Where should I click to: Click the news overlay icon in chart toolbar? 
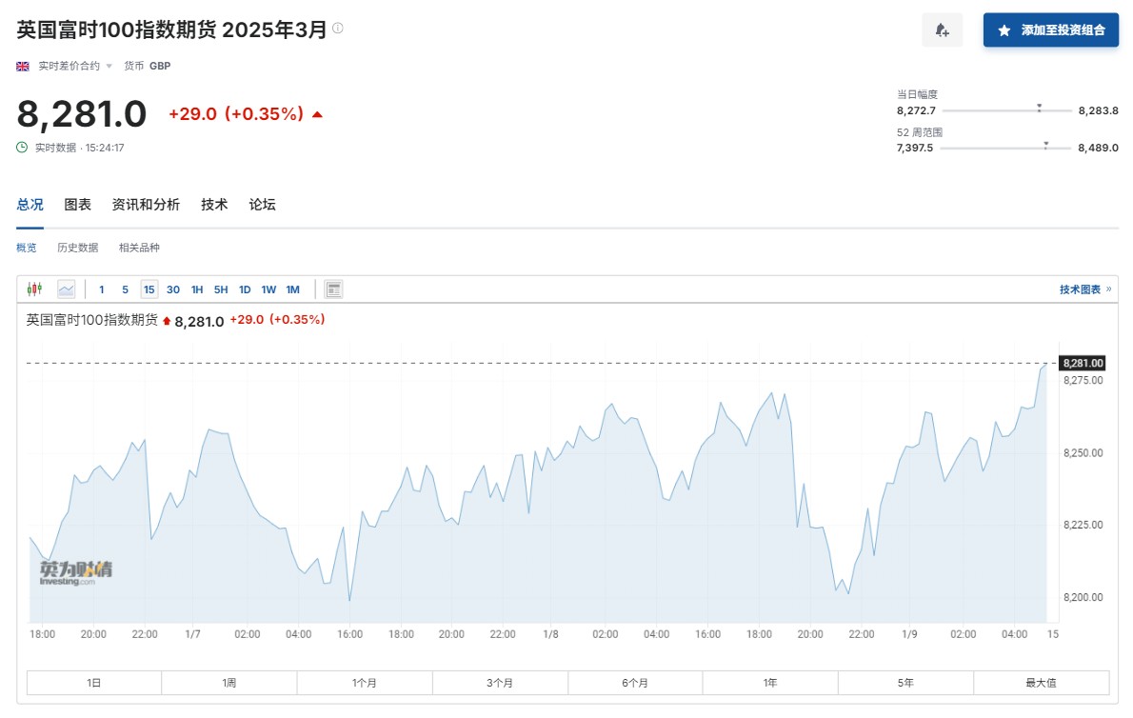point(333,289)
